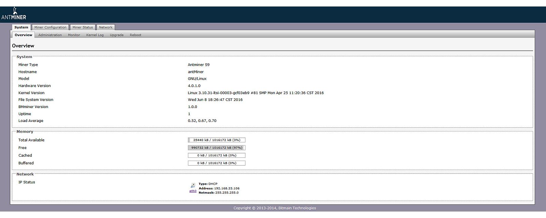Open the Miner Status tab
546x218 pixels.
pyautogui.click(x=83, y=27)
